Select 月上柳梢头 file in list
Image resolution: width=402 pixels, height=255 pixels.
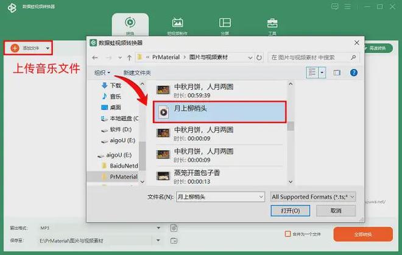click(x=219, y=110)
